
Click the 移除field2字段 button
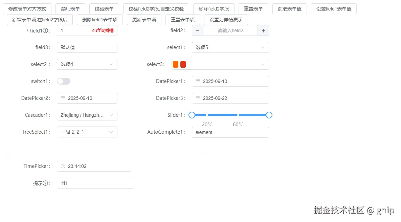pos(214,9)
